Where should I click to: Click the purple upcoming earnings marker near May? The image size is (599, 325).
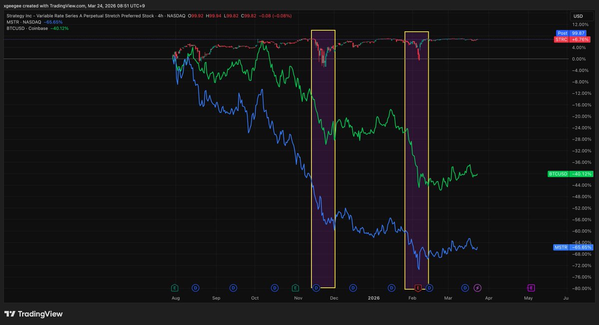[x=531, y=288]
